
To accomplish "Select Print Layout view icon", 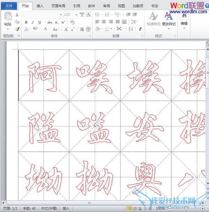I will coord(129,209).
